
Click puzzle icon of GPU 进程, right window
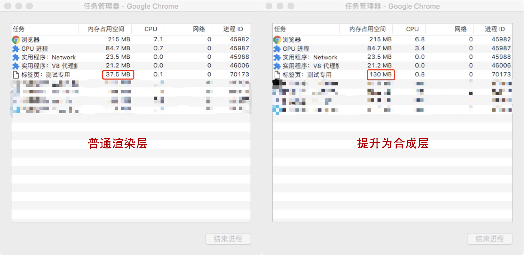(277, 49)
